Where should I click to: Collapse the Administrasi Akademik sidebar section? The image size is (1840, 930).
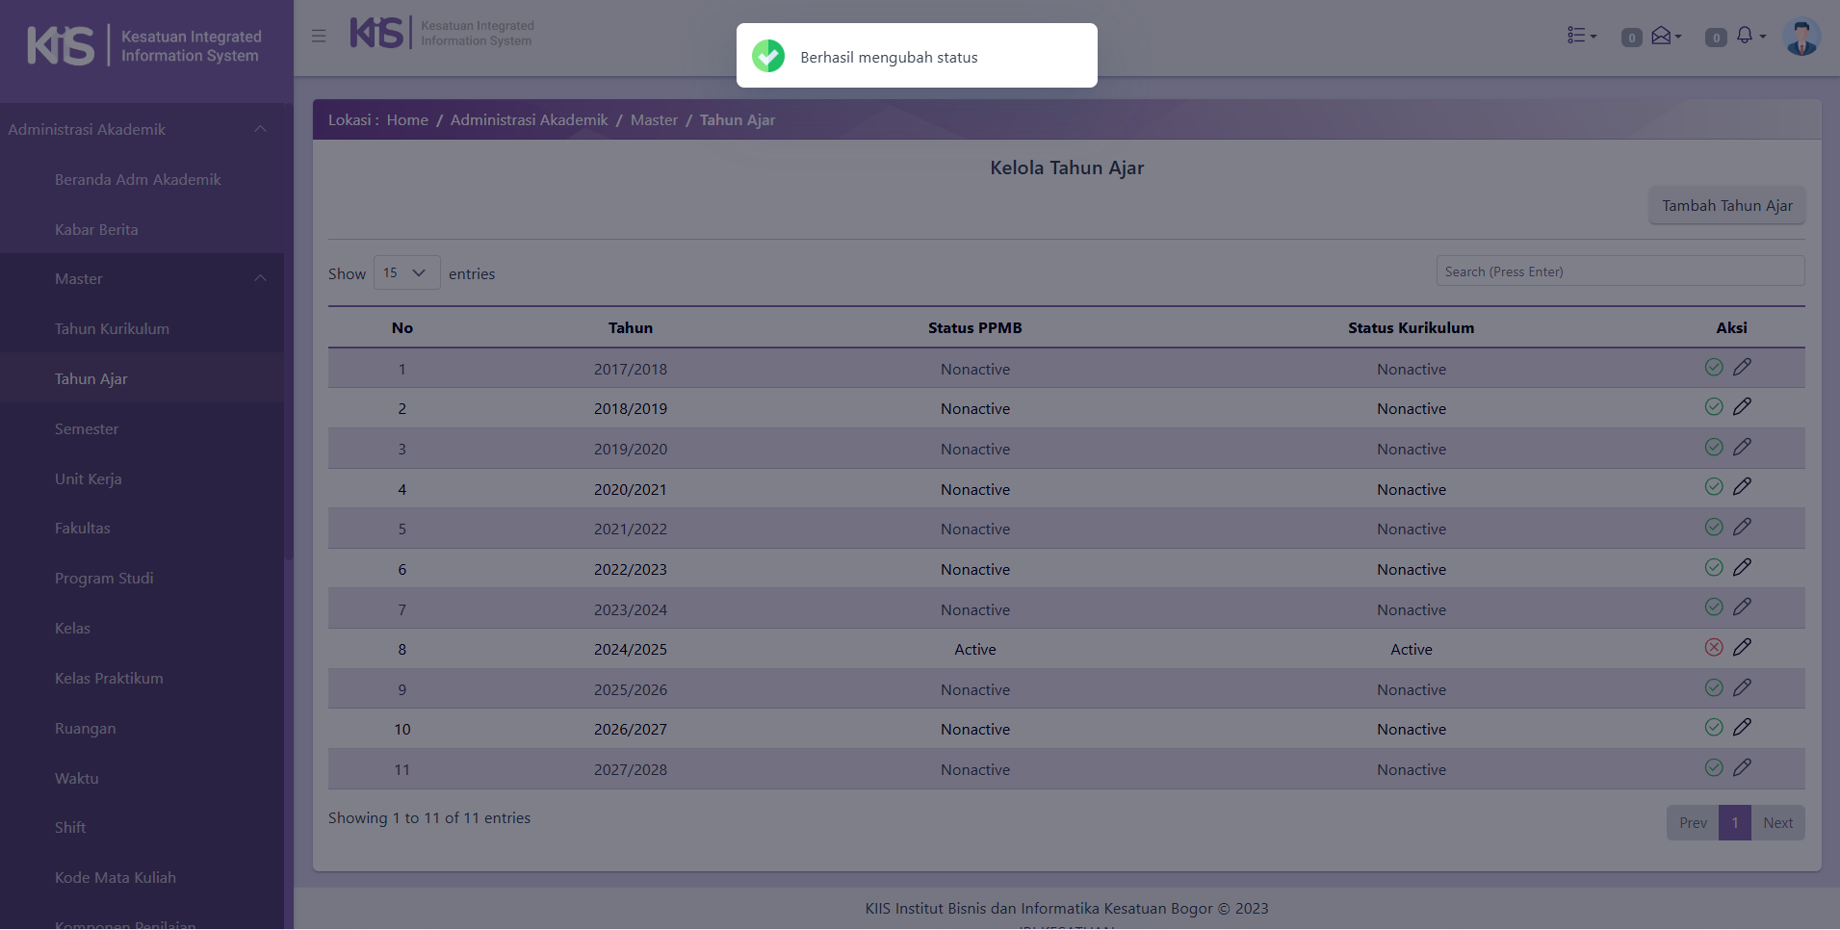point(260,129)
